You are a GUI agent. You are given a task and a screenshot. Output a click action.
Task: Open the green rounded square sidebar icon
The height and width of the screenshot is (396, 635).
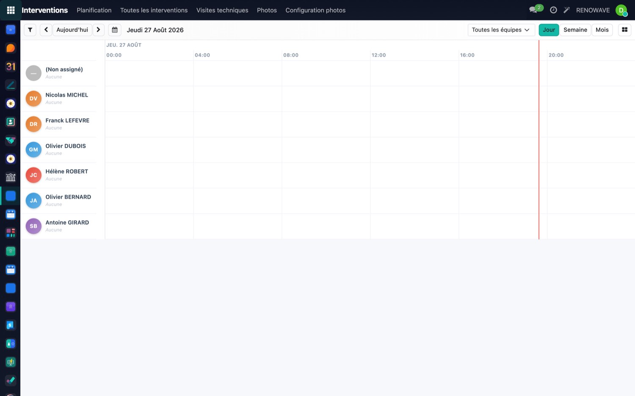tap(11, 251)
